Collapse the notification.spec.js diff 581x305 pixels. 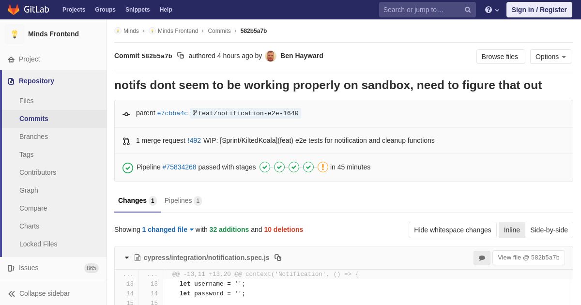pyautogui.click(x=127, y=258)
